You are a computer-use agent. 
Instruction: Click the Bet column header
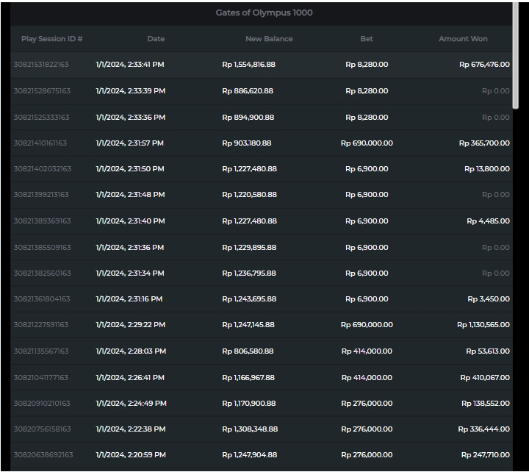(367, 39)
